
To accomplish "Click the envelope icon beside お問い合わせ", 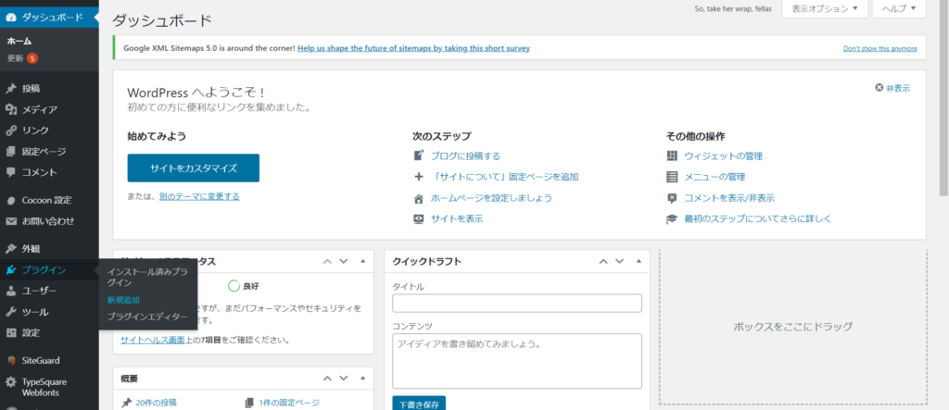I will [x=10, y=221].
